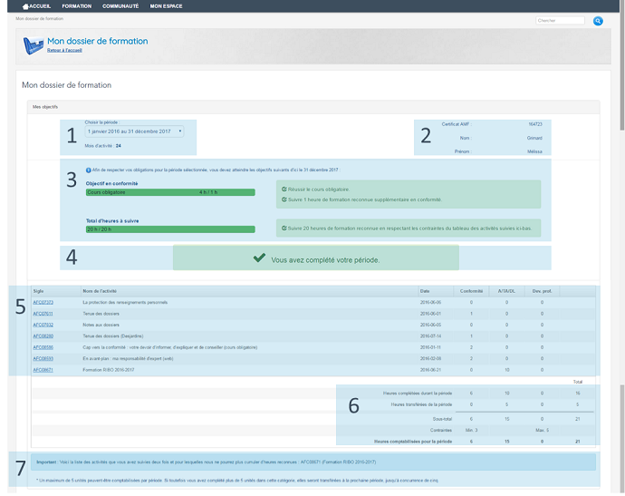The image size is (625, 496).
Task: Click the Nom de l'activité column header
Action: [100, 291]
